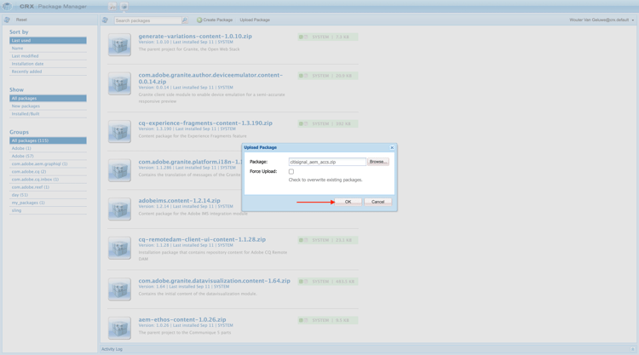The width and height of the screenshot is (639, 355).
Task: Click the CRX logo icon
Action: 8,6
